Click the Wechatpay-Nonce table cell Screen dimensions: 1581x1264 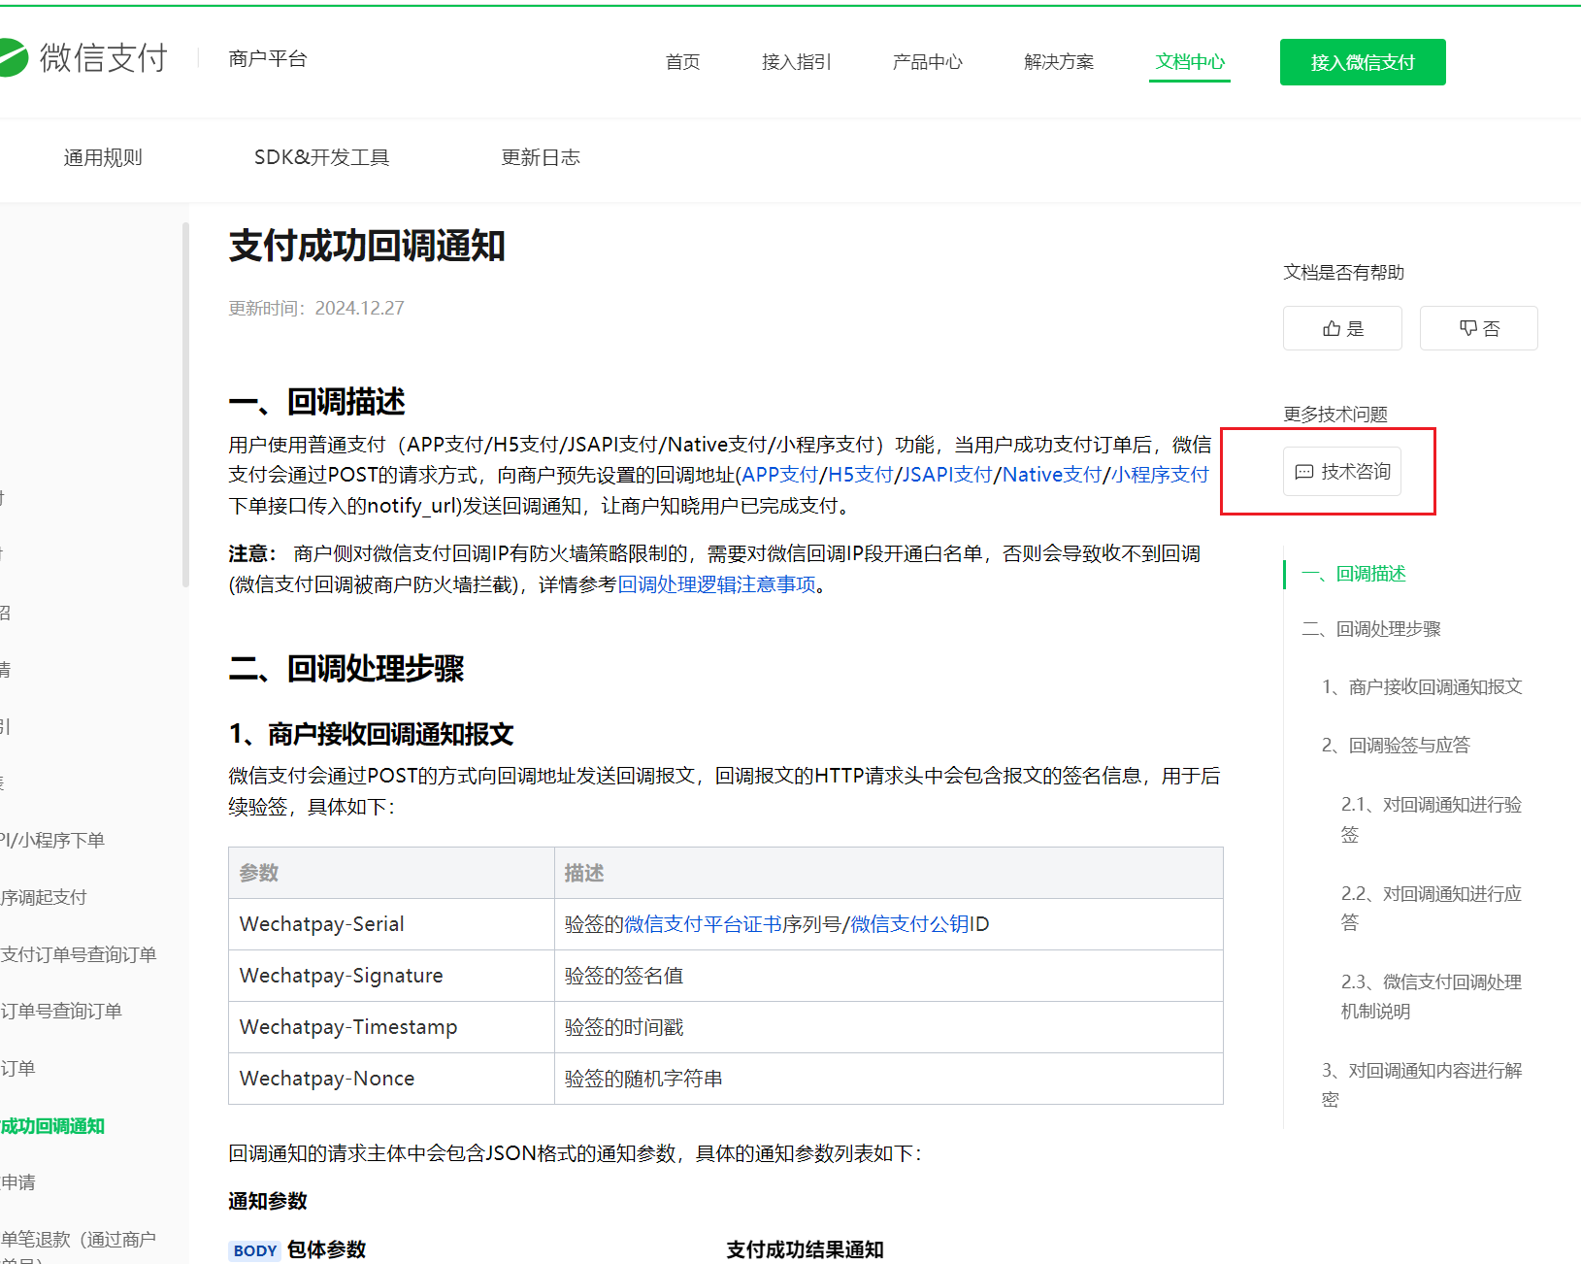(391, 1079)
